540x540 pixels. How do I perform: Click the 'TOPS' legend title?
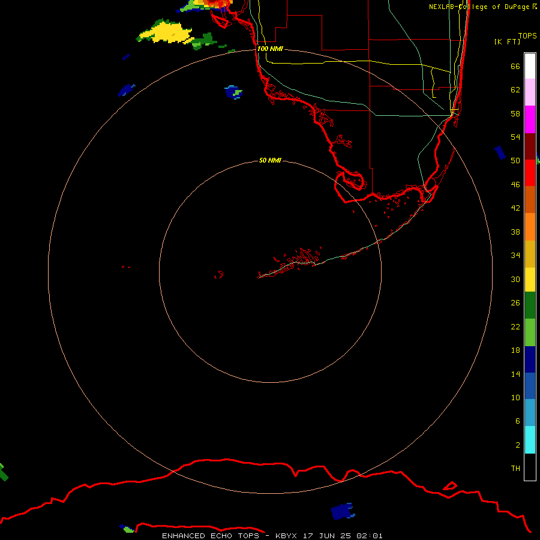[x=527, y=36]
